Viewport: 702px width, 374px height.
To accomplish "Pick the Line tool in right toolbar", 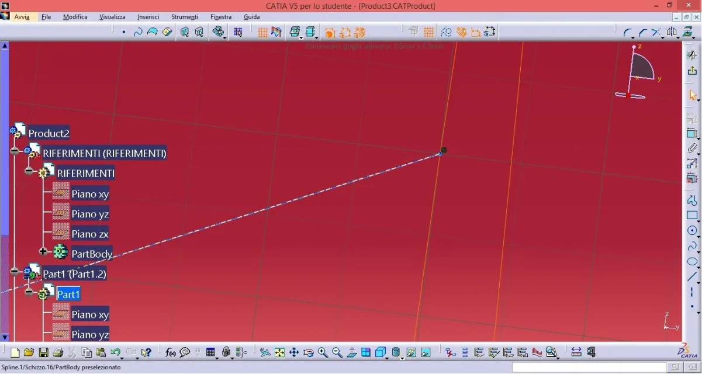I will pyautogui.click(x=693, y=277).
